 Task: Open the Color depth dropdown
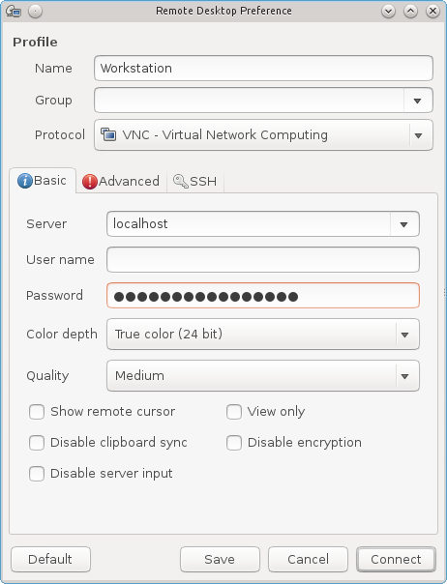pos(263,335)
